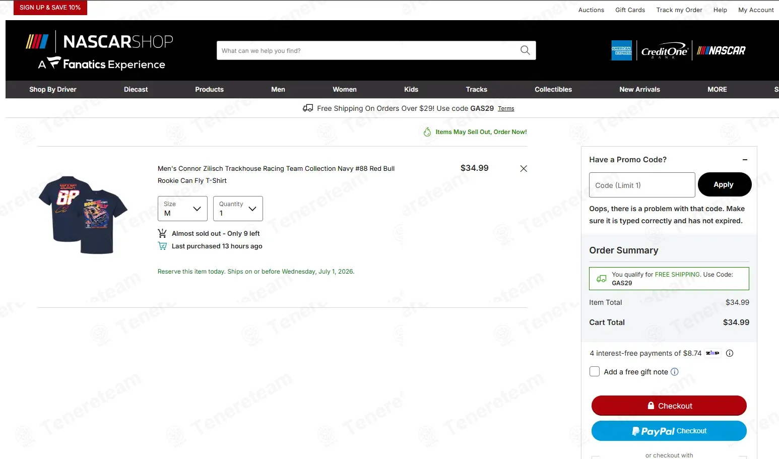Open the New Arrivals menu
This screenshot has height=459, width=779.
pyautogui.click(x=639, y=89)
